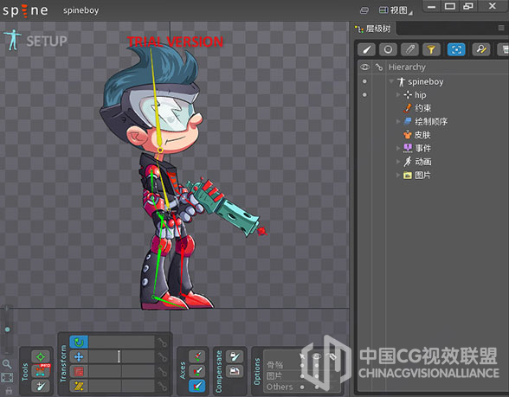Expand the 事件 events node
The image size is (509, 397).
(398, 148)
